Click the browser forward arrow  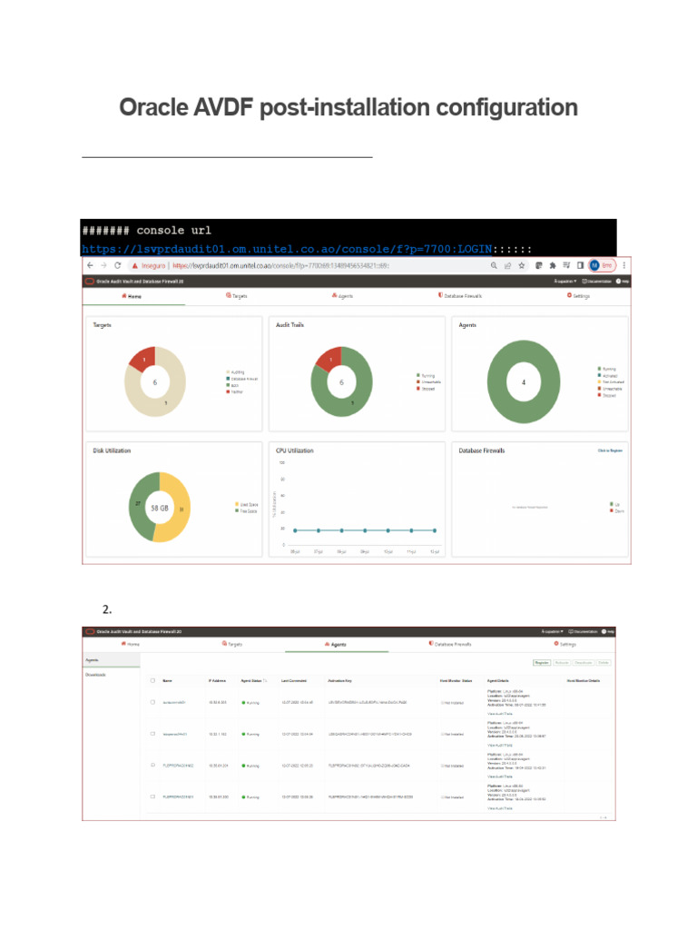[103, 266]
